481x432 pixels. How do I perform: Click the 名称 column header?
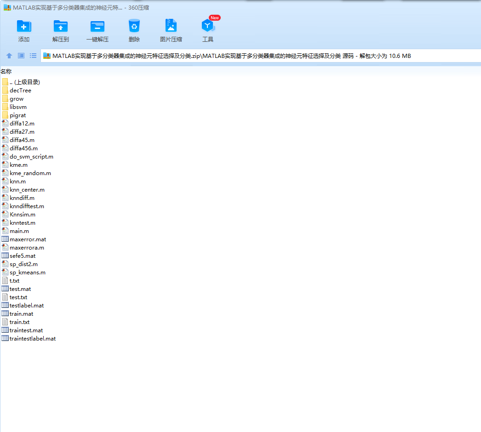pyautogui.click(x=6, y=71)
